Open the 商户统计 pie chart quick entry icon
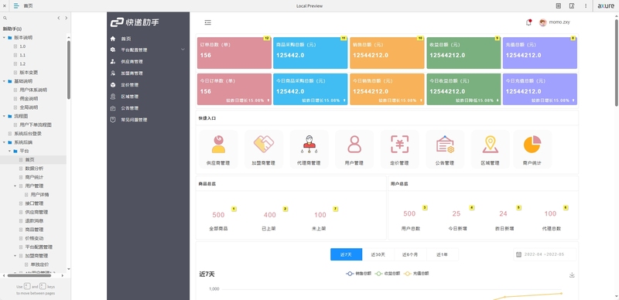The height and width of the screenshot is (300, 619). 532,144
